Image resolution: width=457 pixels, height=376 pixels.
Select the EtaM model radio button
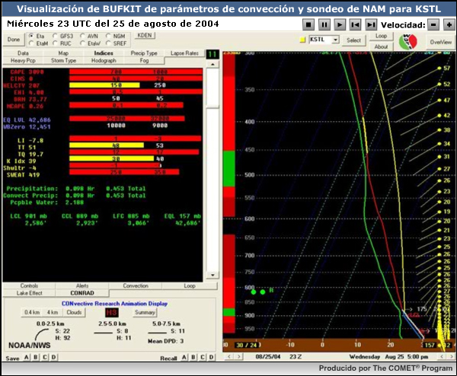click(31, 43)
